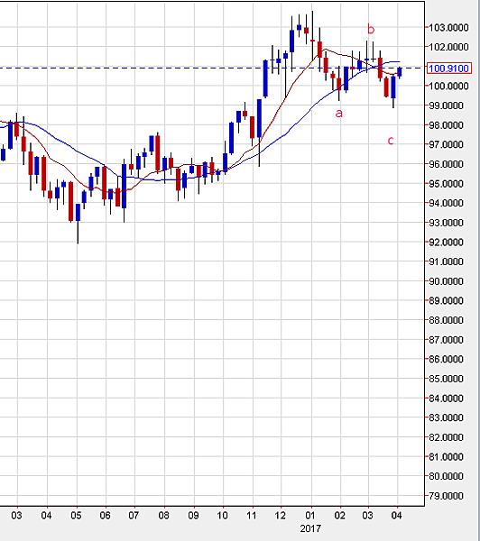Click the 09 month label on time axis
The width and height of the screenshot is (480, 541).
193,516
